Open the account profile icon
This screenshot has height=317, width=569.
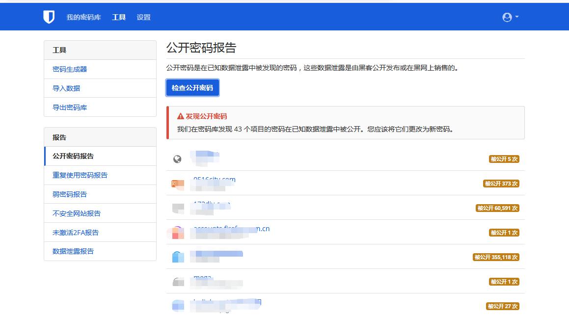click(x=506, y=16)
